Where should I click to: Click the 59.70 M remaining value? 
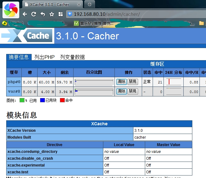(x=65, y=82)
